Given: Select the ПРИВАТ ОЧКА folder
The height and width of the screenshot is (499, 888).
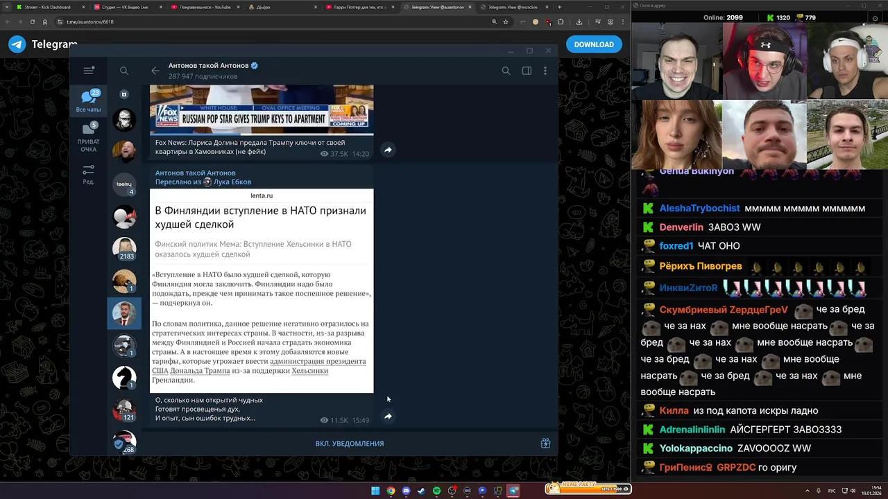Looking at the screenshot, I should tap(89, 138).
